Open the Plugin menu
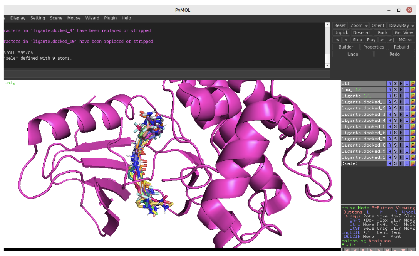The height and width of the screenshot is (256, 419). (110, 18)
